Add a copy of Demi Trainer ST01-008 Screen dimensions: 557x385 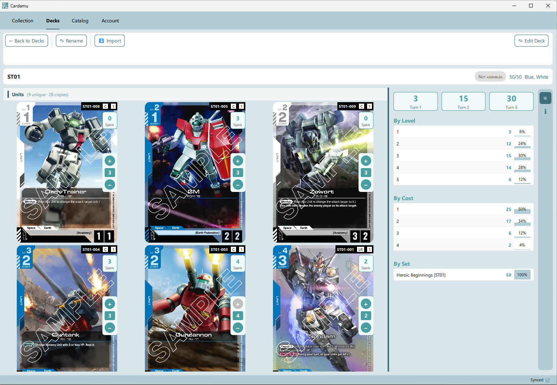pyautogui.click(x=109, y=161)
